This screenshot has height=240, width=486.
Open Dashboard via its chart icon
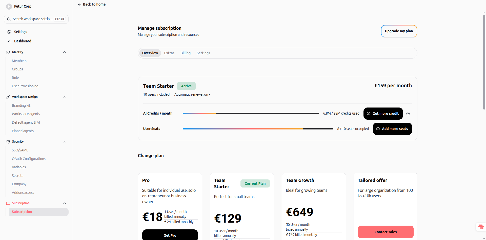click(x=9, y=41)
